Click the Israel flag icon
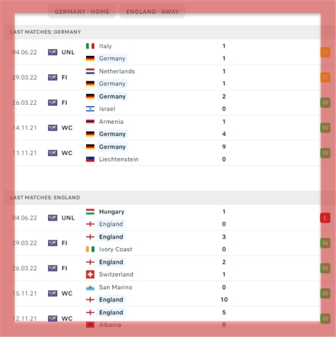This screenshot has width=336, height=337. pyautogui.click(x=90, y=109)
